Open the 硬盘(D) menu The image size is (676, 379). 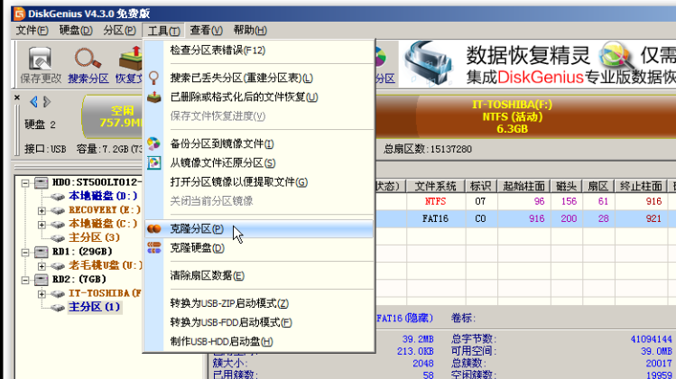click(76, 31)
